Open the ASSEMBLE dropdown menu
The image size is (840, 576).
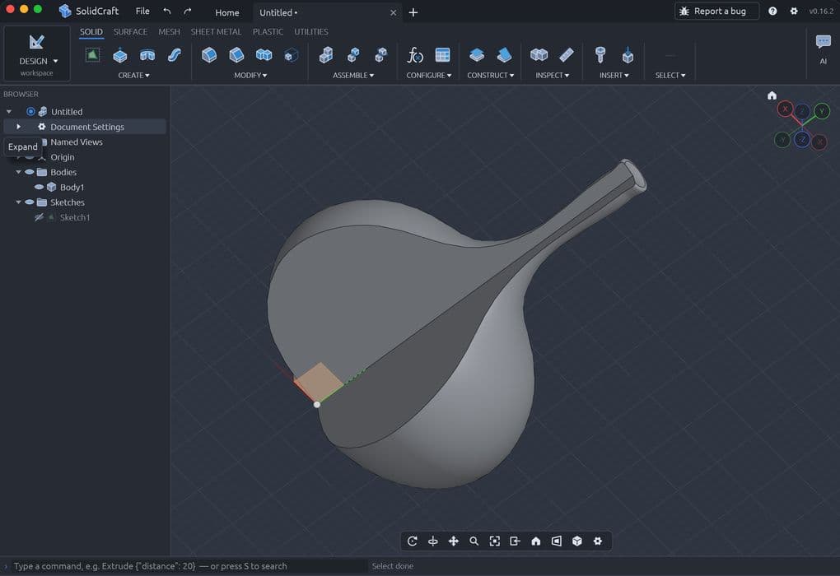click(353, 76)
